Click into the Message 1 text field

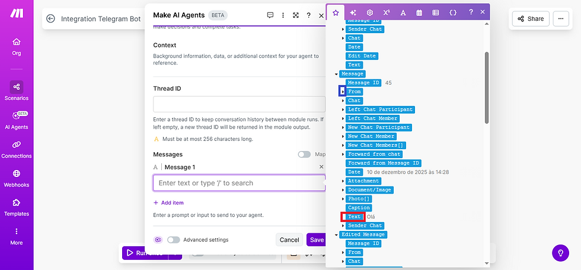click(x=239, y=183)
